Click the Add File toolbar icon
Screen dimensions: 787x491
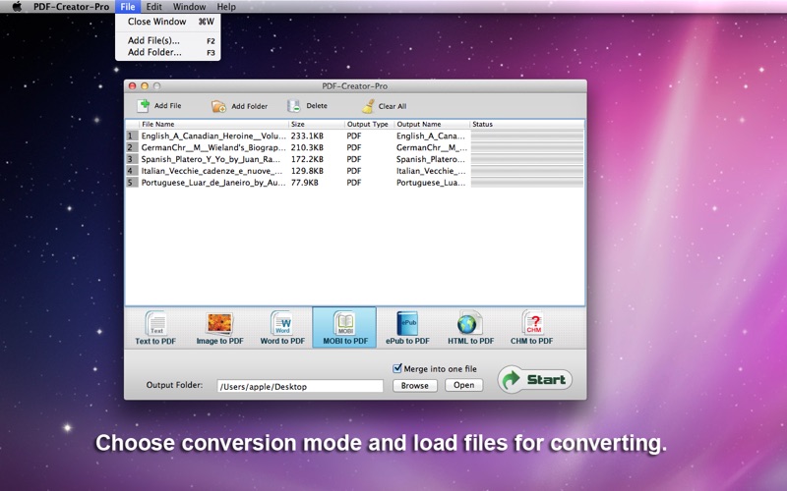pyautogui.click(x=144, y=105)
